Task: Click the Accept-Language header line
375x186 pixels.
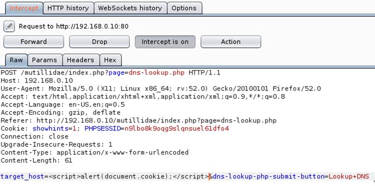Action: [62, 105]
